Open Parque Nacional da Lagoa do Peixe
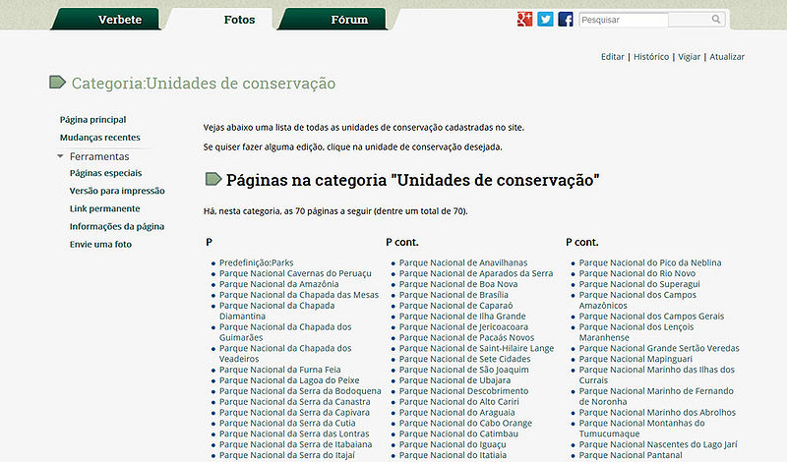Screen dimensions: 787x462 (289, 380)
